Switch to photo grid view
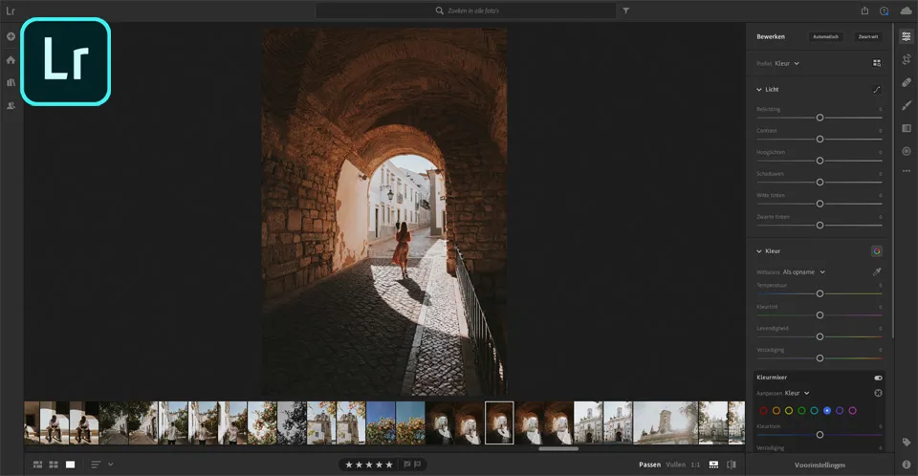The image size is (918, 476). tap(37, 465)
